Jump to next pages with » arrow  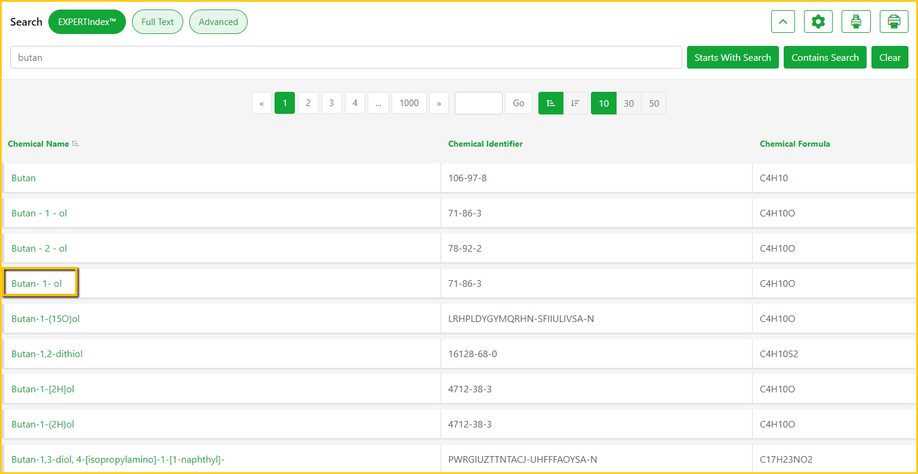(439, 103)
